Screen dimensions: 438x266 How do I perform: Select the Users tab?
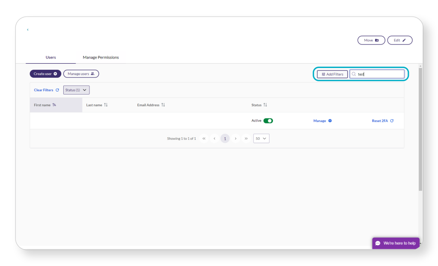[50, 57]
